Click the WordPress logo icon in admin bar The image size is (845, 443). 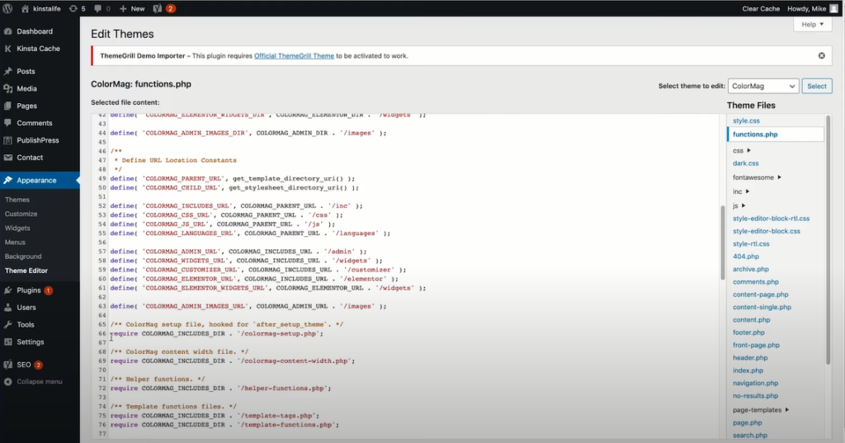10,8
